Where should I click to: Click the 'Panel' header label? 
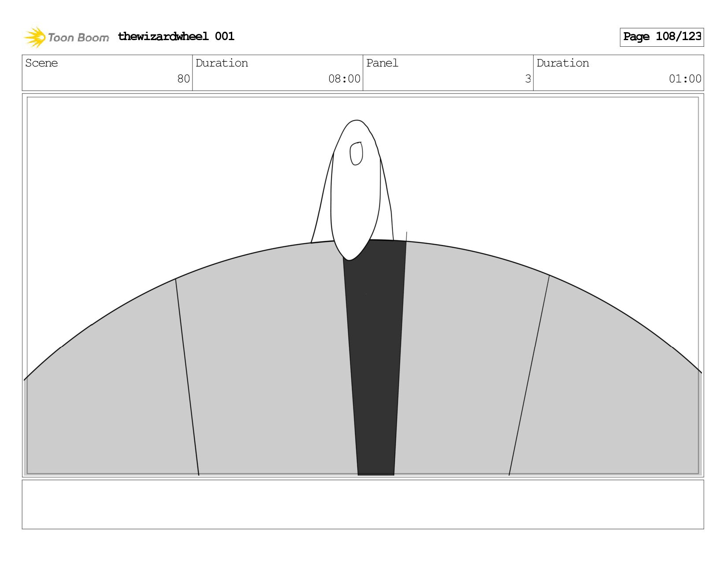point(382,63)
